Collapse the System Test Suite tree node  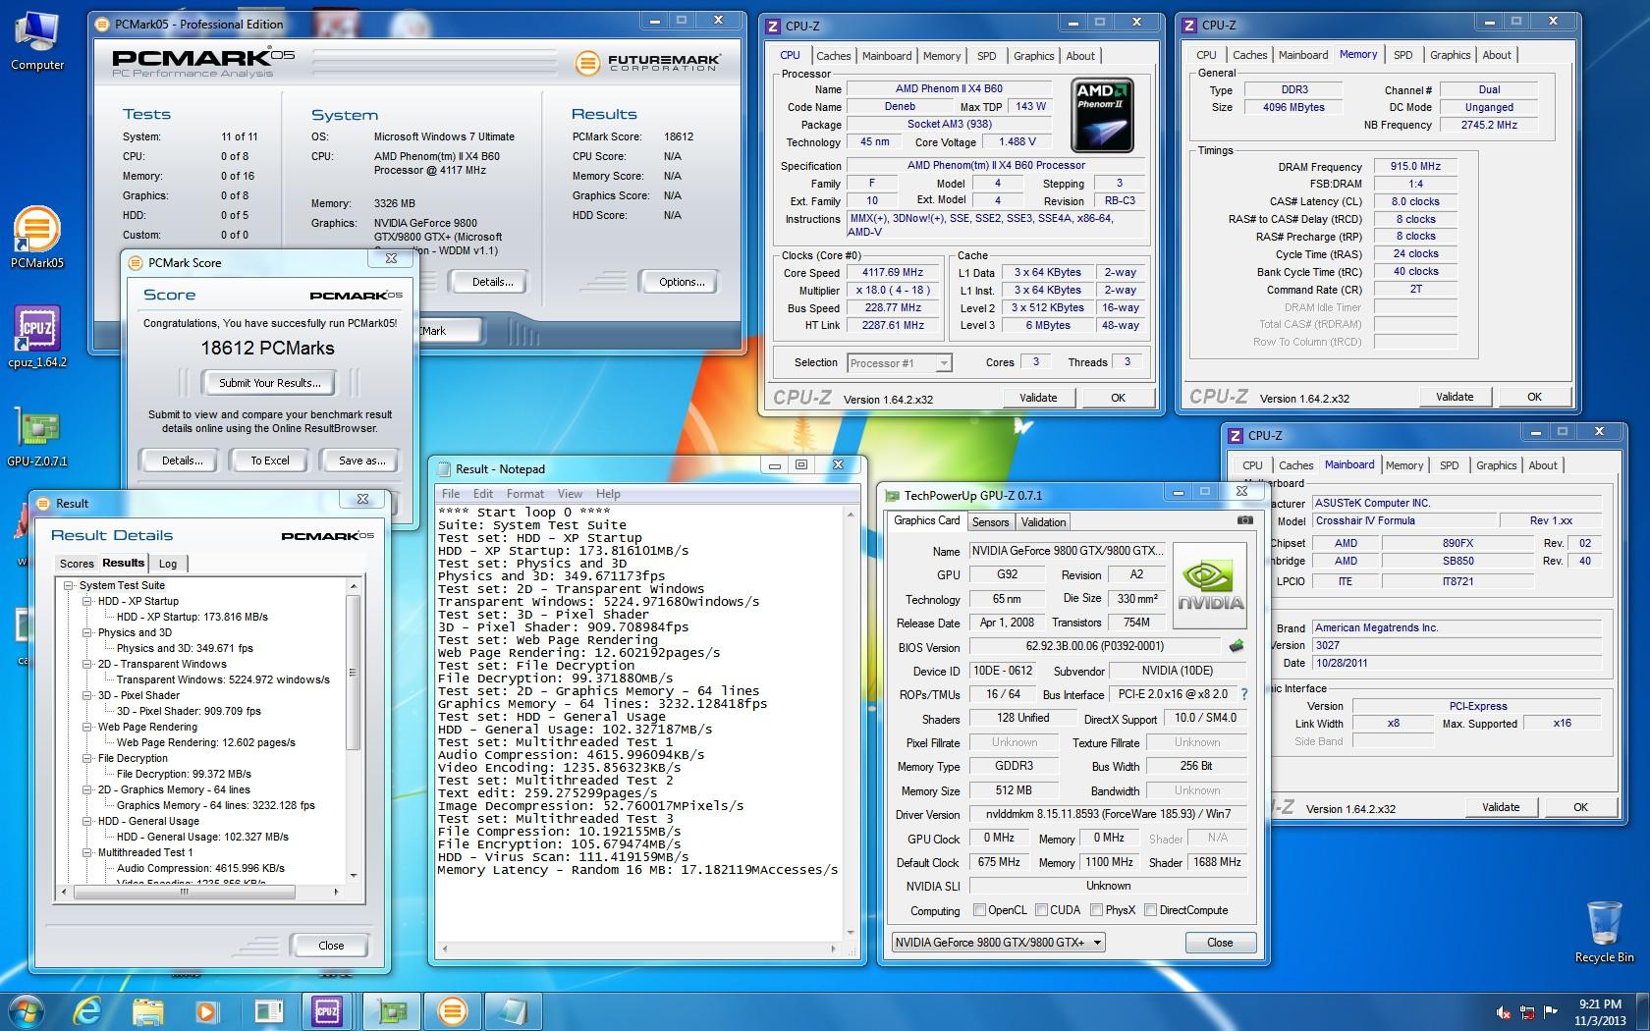(69, 585)
